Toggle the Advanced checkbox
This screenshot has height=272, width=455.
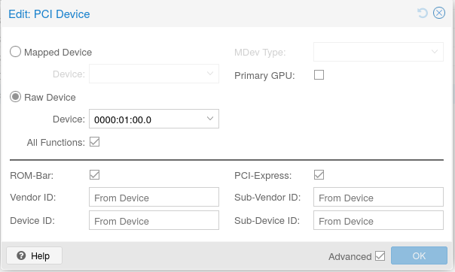pos(380,255)
